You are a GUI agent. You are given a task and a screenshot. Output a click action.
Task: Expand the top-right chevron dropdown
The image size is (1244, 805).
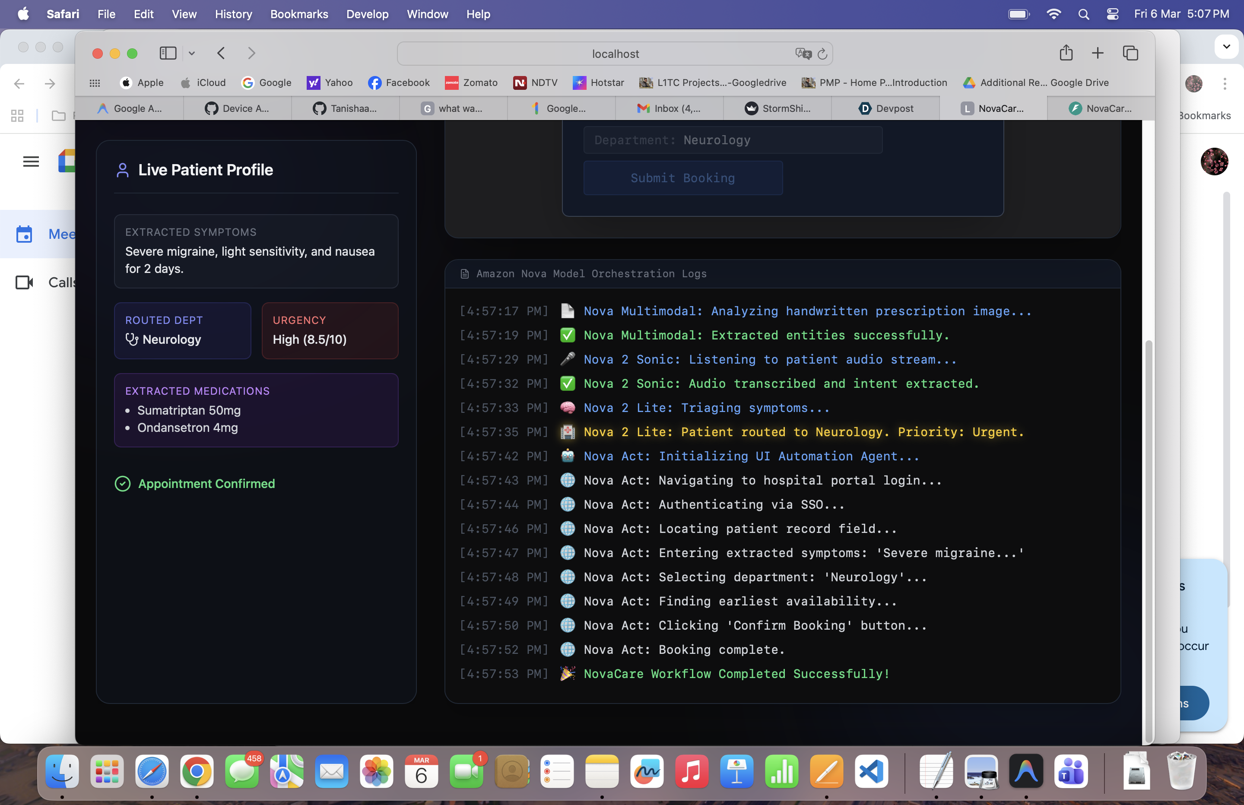pos(1226,47)
